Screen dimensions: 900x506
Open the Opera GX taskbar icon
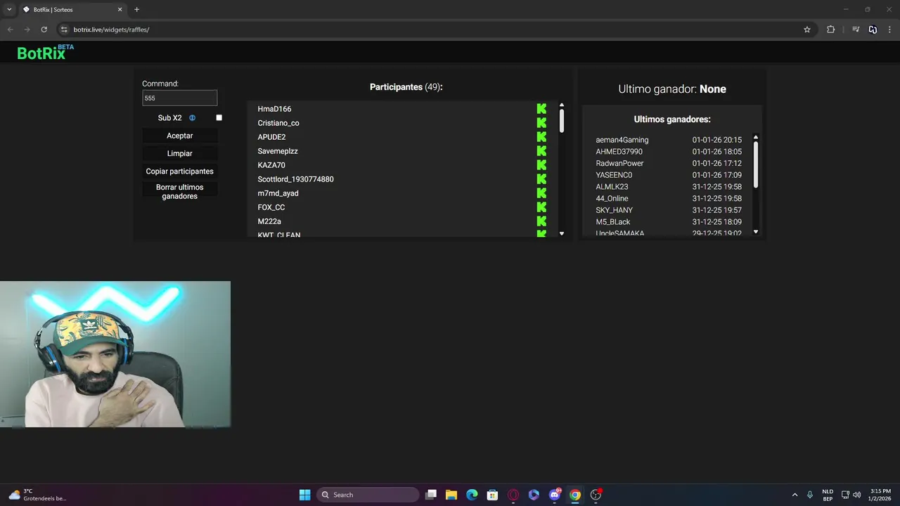coord(513,495)
